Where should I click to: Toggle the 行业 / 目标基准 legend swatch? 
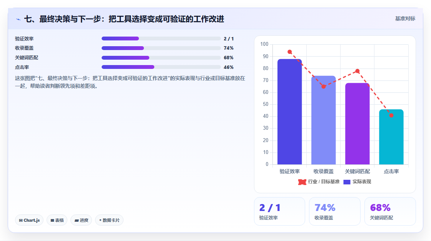[x=302, y=182]
